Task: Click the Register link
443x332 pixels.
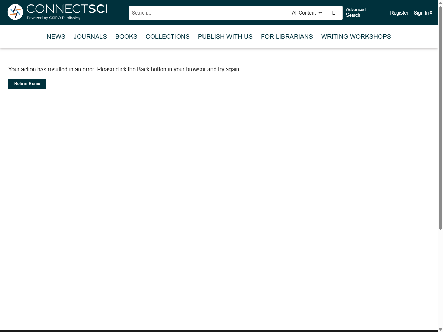Action: (x=399, y=13)
